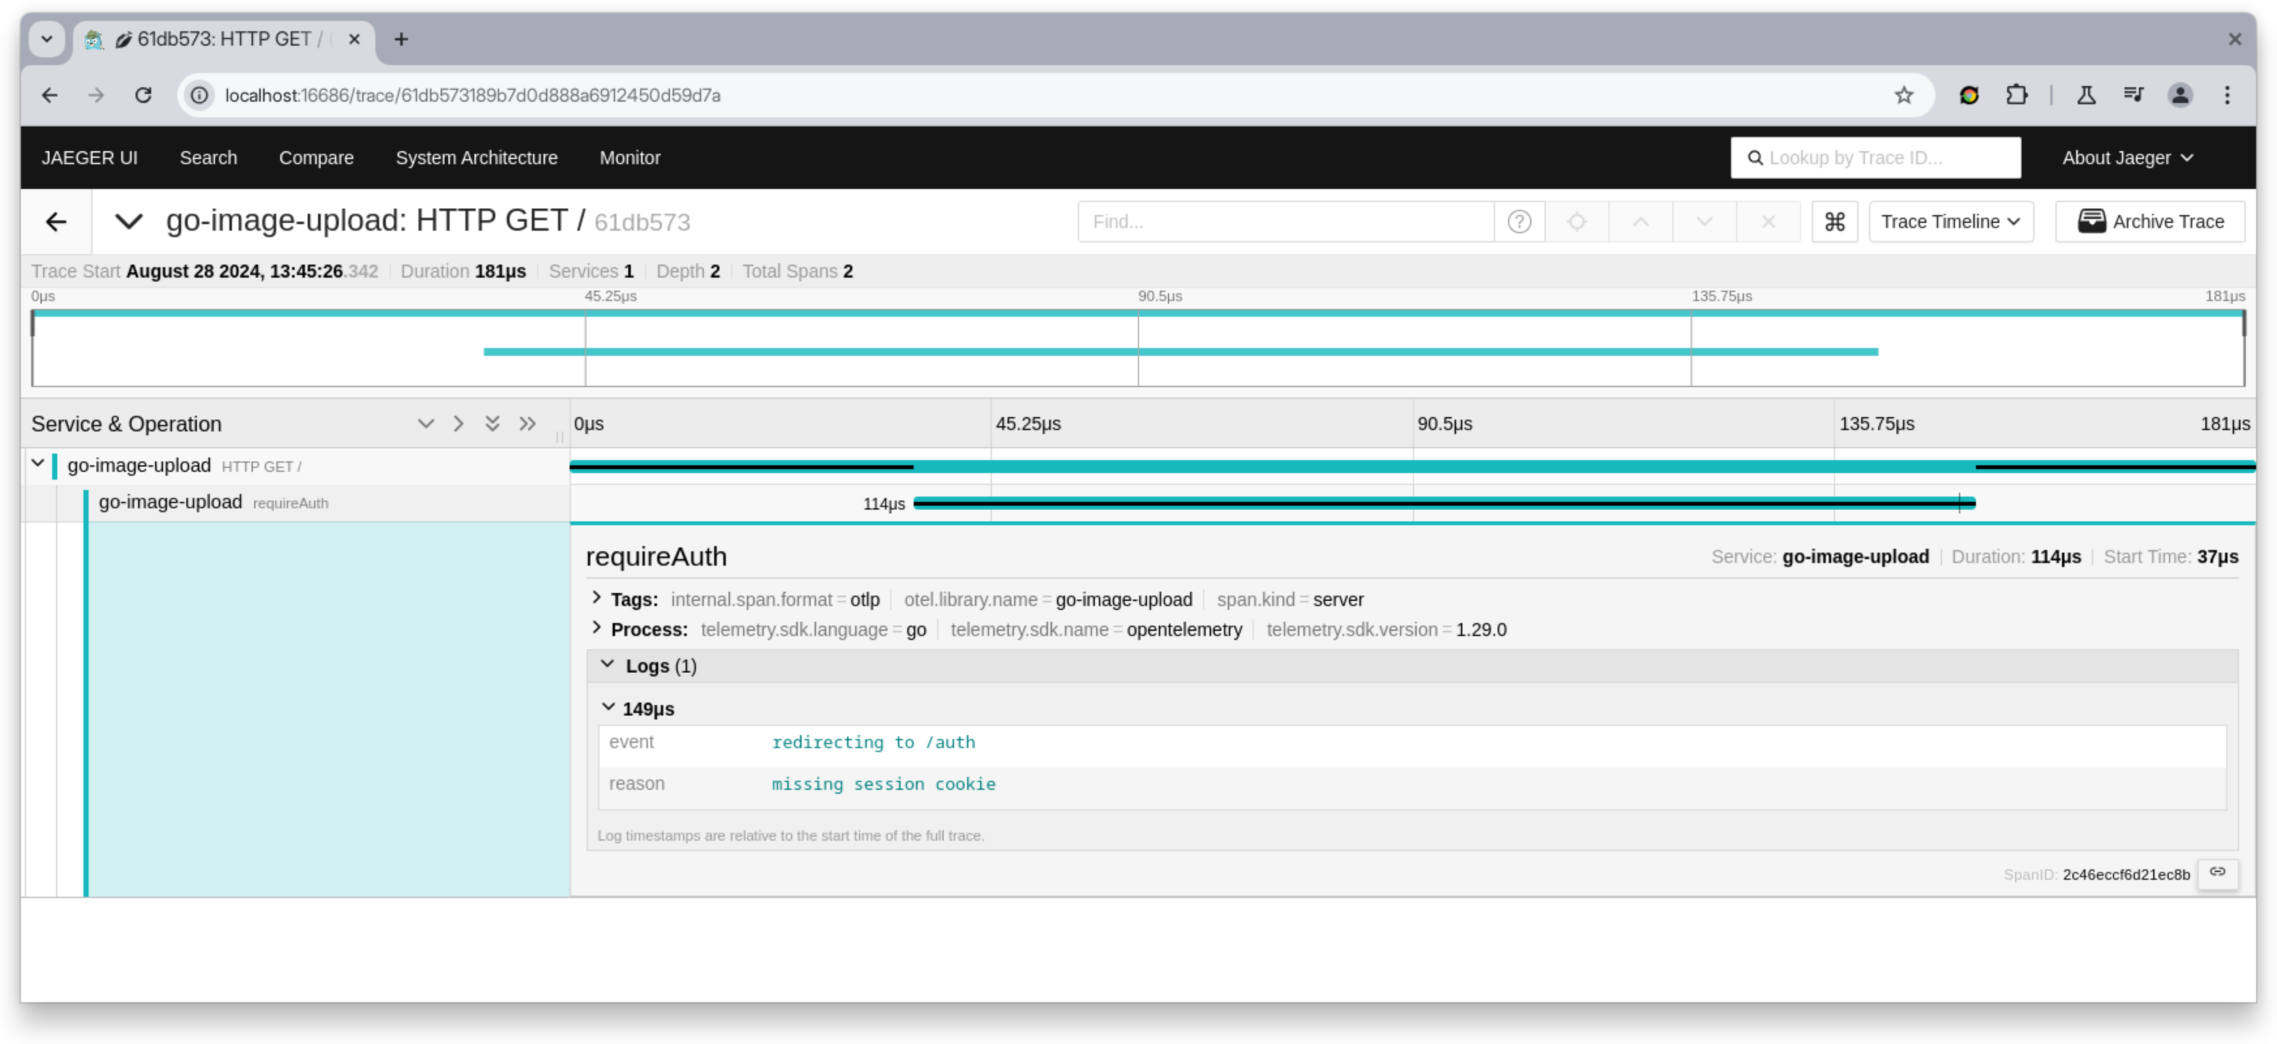Click the Archive Trace button
2277x1044 pixels.
coord(2151,221)
